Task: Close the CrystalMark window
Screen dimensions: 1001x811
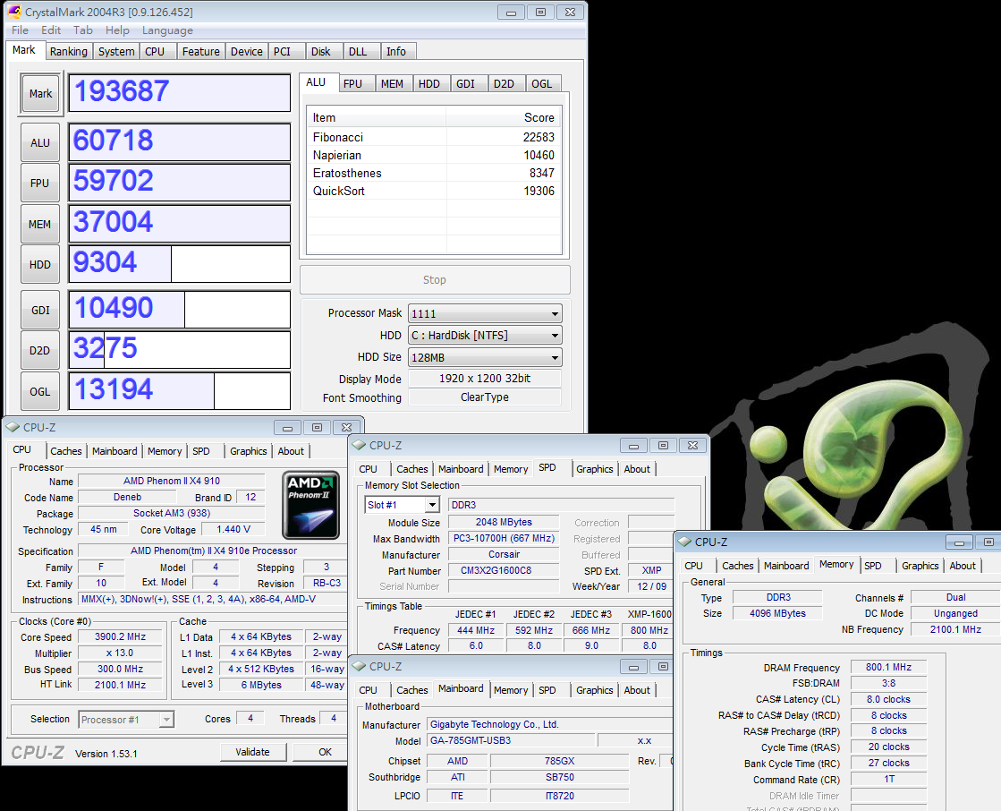Action: tap(570, 13)
